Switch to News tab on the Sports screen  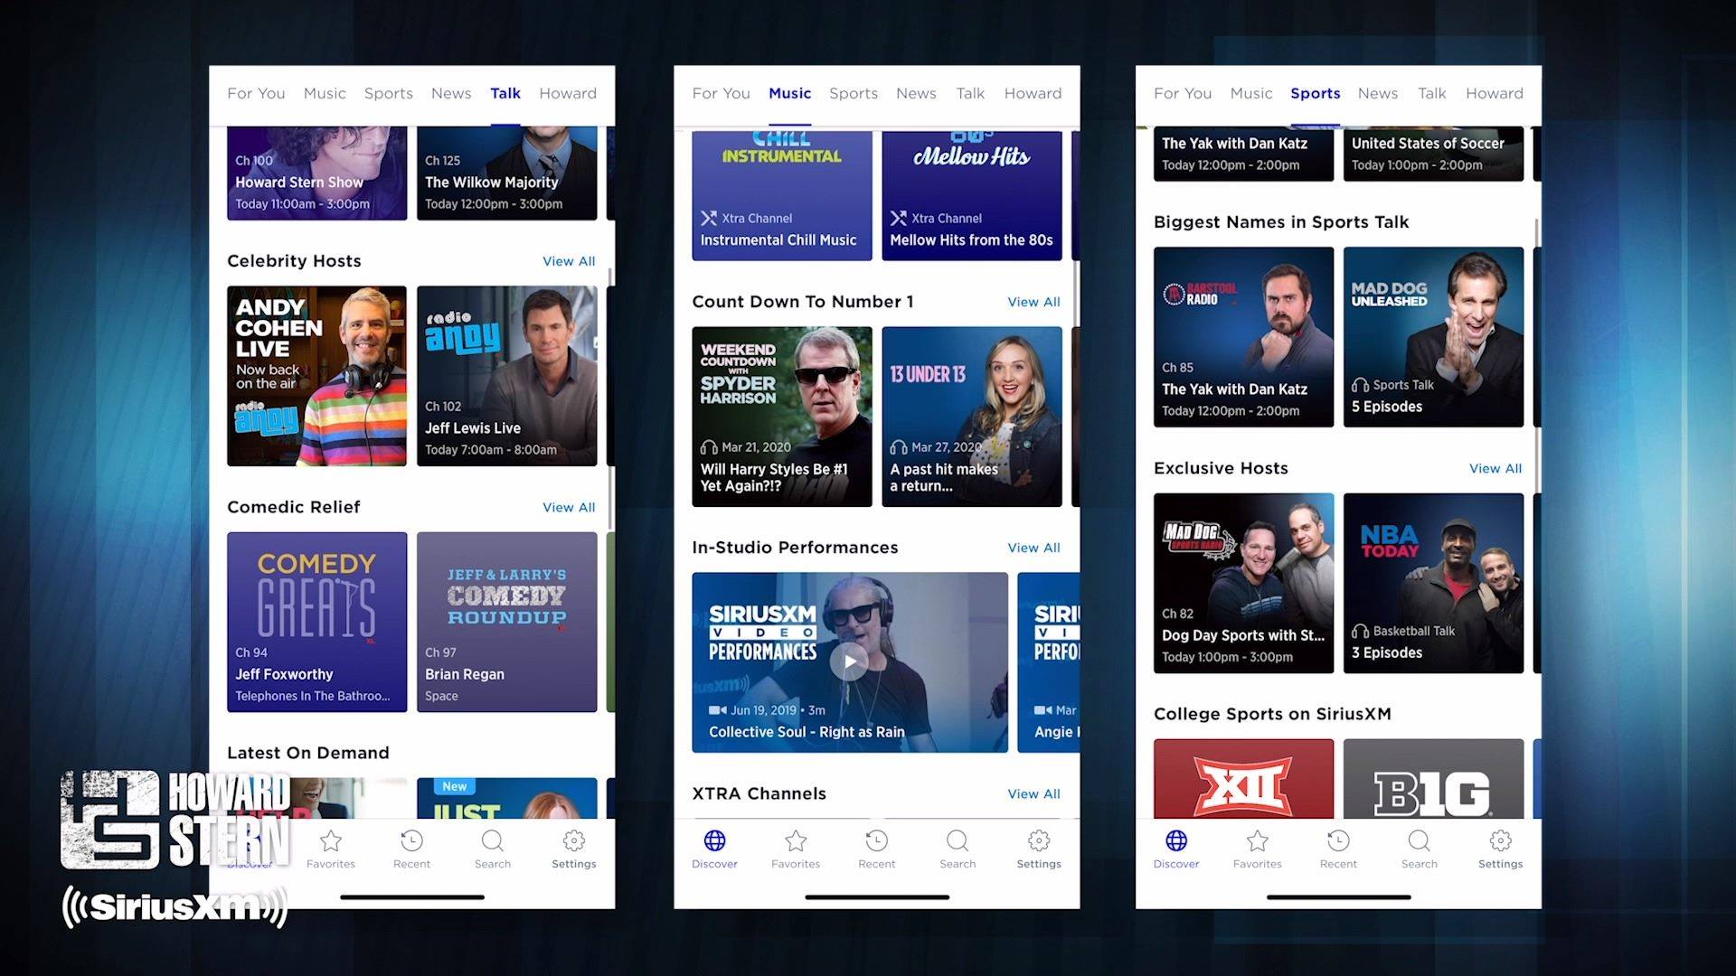(x=1378, y=93)
